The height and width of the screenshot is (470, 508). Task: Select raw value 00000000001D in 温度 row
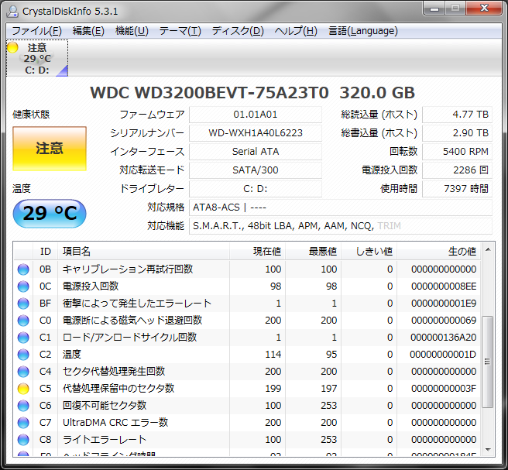[443, 355]
